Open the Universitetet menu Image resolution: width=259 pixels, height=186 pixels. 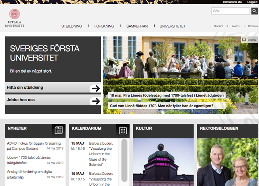click(x=172, y=26)
